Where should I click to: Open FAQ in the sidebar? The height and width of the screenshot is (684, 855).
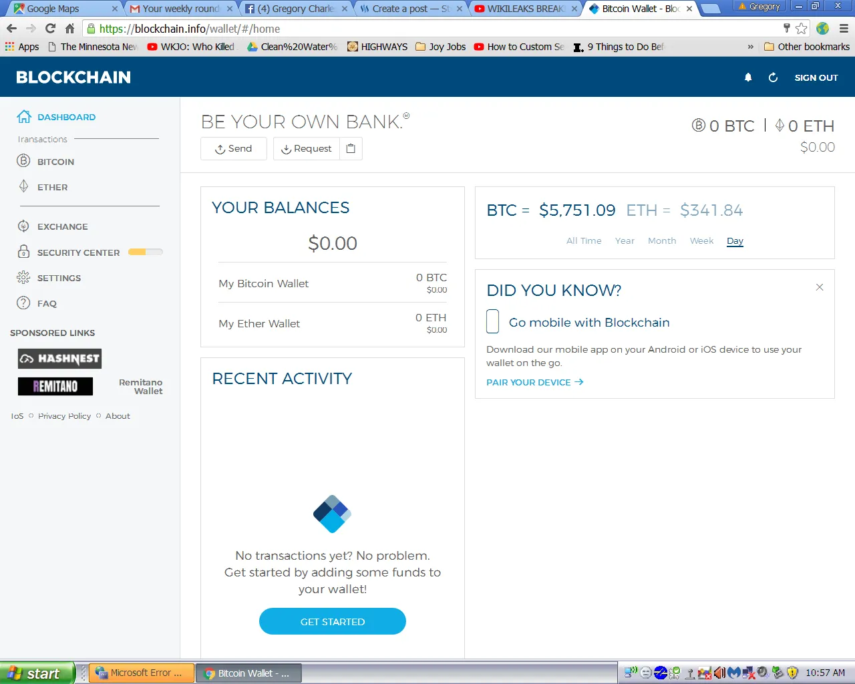pyautogui.click(x=47, y=303)
